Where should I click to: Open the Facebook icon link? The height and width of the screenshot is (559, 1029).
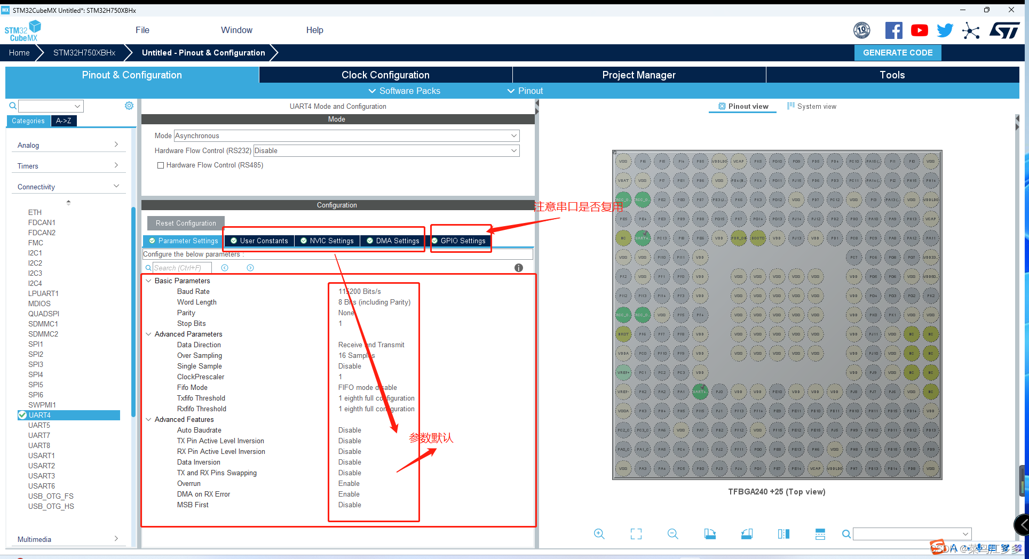893,30
